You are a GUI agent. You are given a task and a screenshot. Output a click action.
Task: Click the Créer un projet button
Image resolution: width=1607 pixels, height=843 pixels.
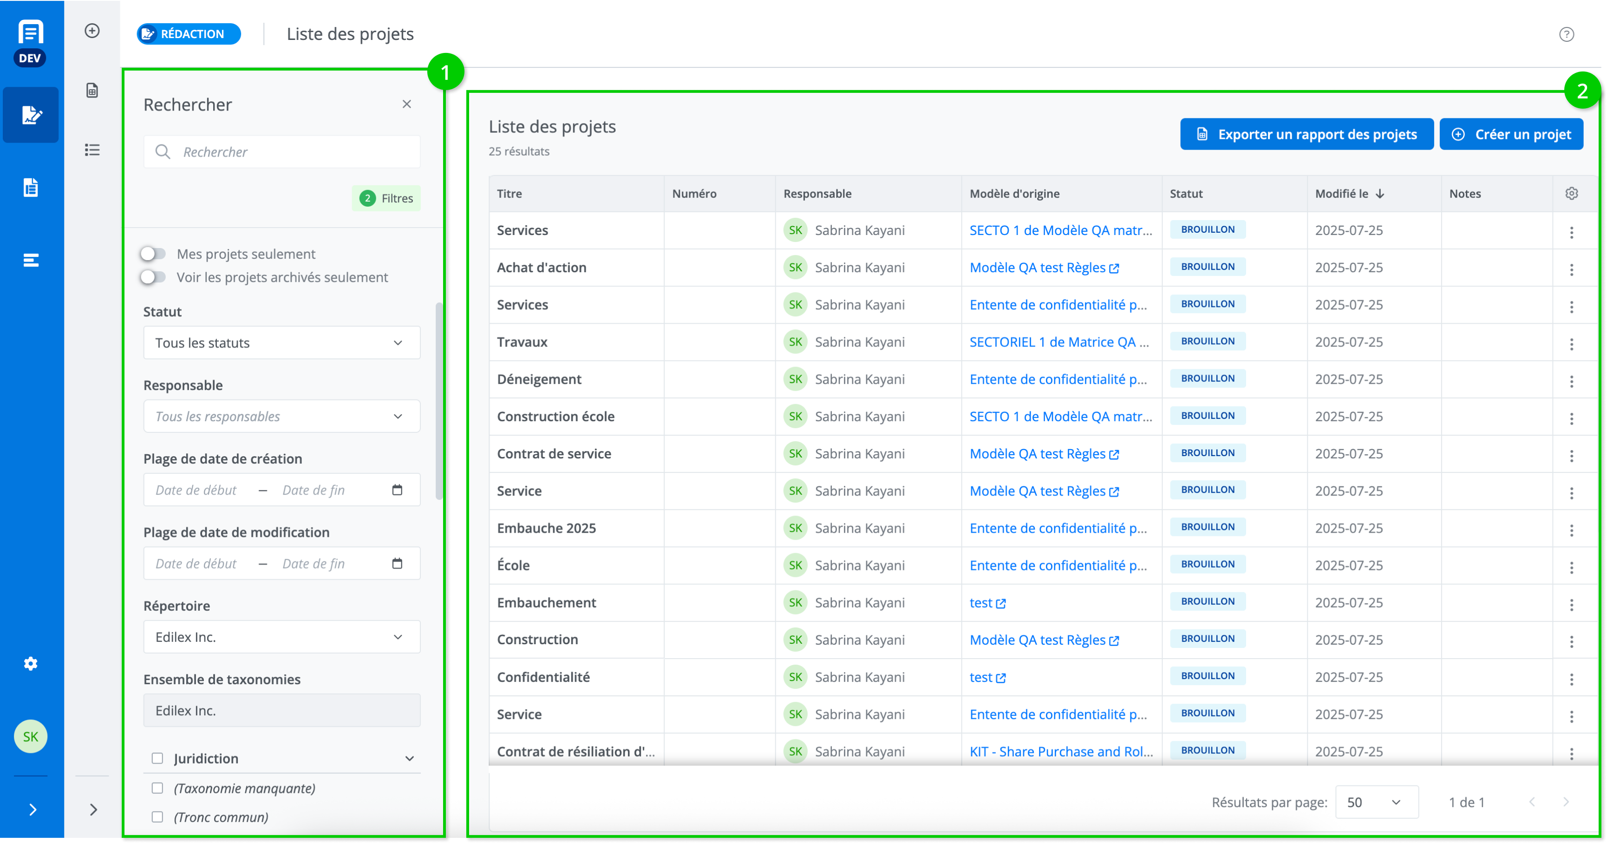[x=1511, y=134]
